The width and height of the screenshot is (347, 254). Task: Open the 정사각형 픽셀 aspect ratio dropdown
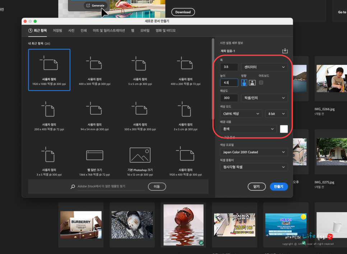(254, 167)
